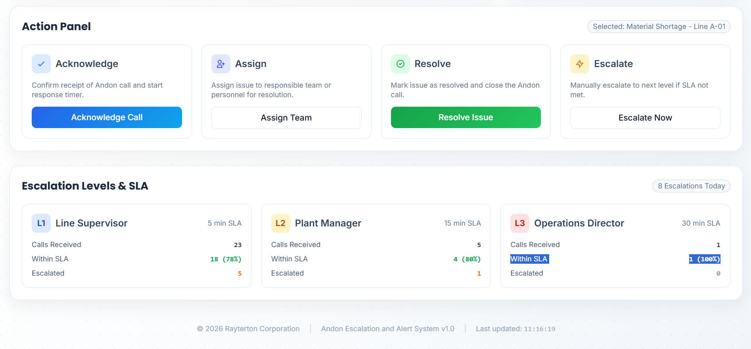Viewport: 751px width, 349px height.
Task: Click the 15 min SLA label
Action: tap(462, 223)
